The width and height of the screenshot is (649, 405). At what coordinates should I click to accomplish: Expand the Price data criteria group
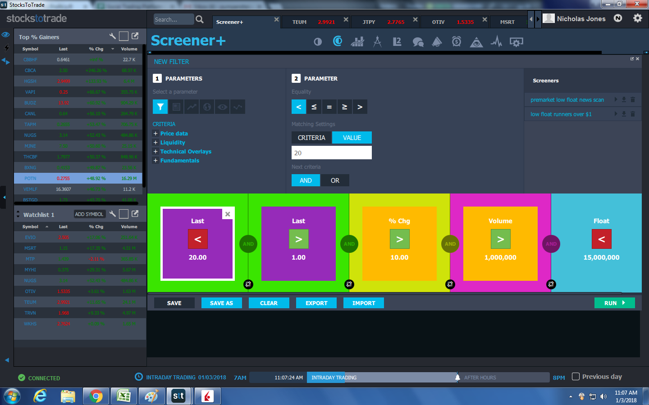point(155,134)
